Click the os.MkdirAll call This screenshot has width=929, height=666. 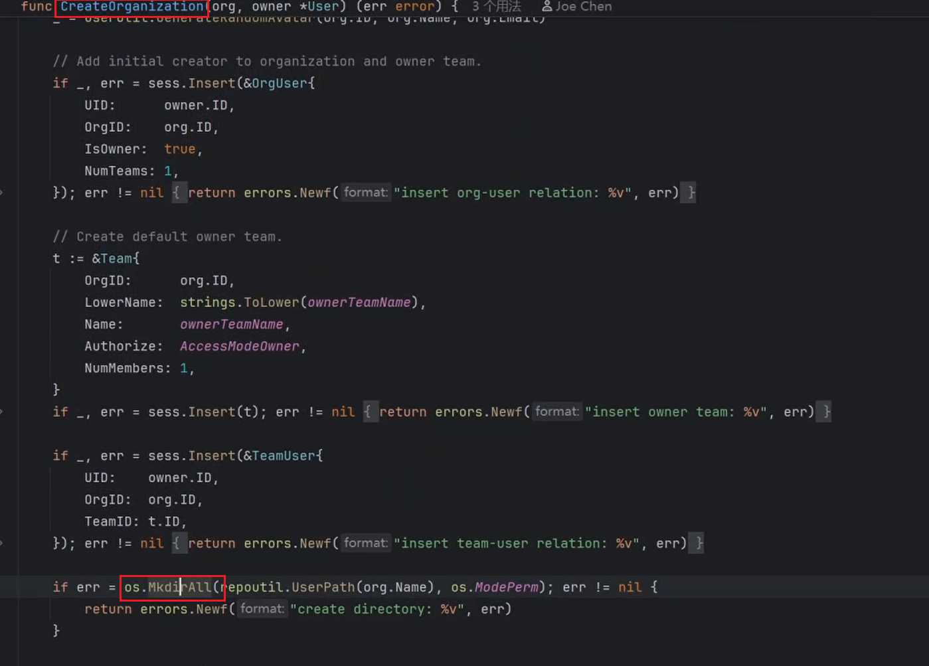coord(168,587)
